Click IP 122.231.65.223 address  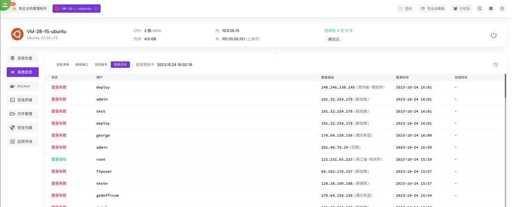[337, 159]
